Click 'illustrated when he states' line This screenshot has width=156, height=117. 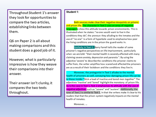point(98,32)
